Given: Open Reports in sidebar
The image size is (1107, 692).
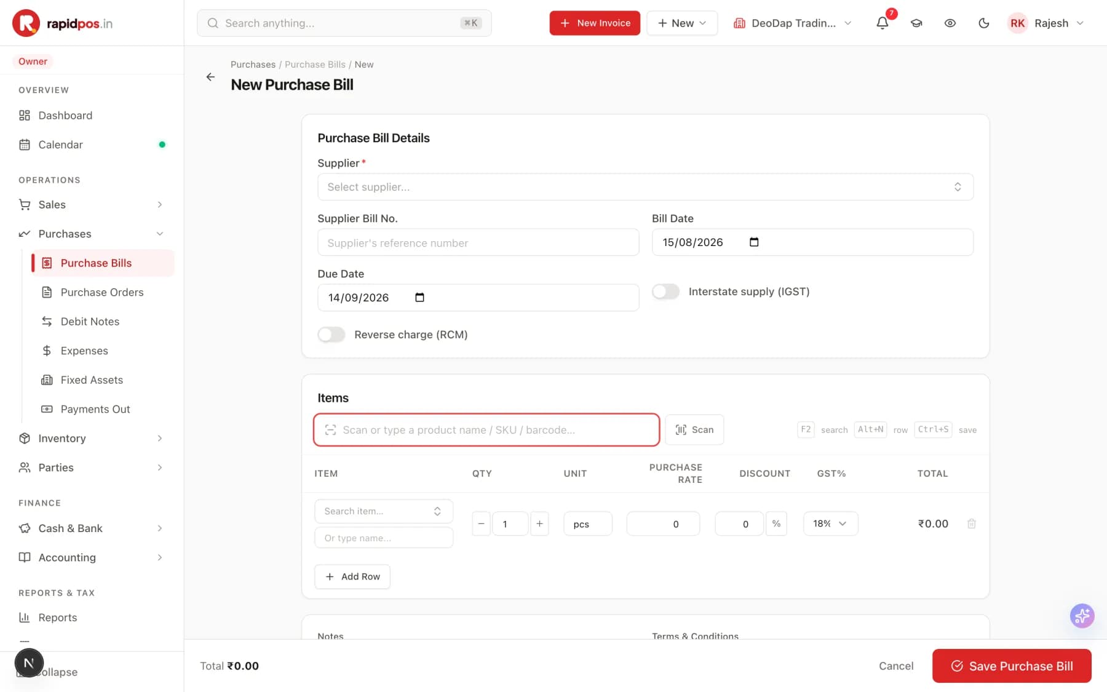Looking at the screenshot, I should point(92,618).
